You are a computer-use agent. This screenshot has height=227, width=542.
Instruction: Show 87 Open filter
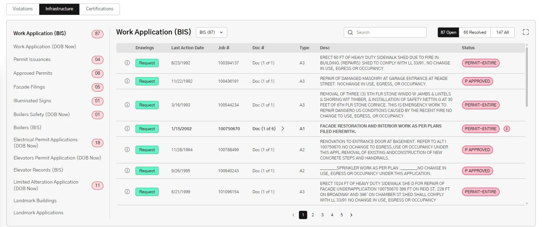pyautogui.click(x=449, y=32)
